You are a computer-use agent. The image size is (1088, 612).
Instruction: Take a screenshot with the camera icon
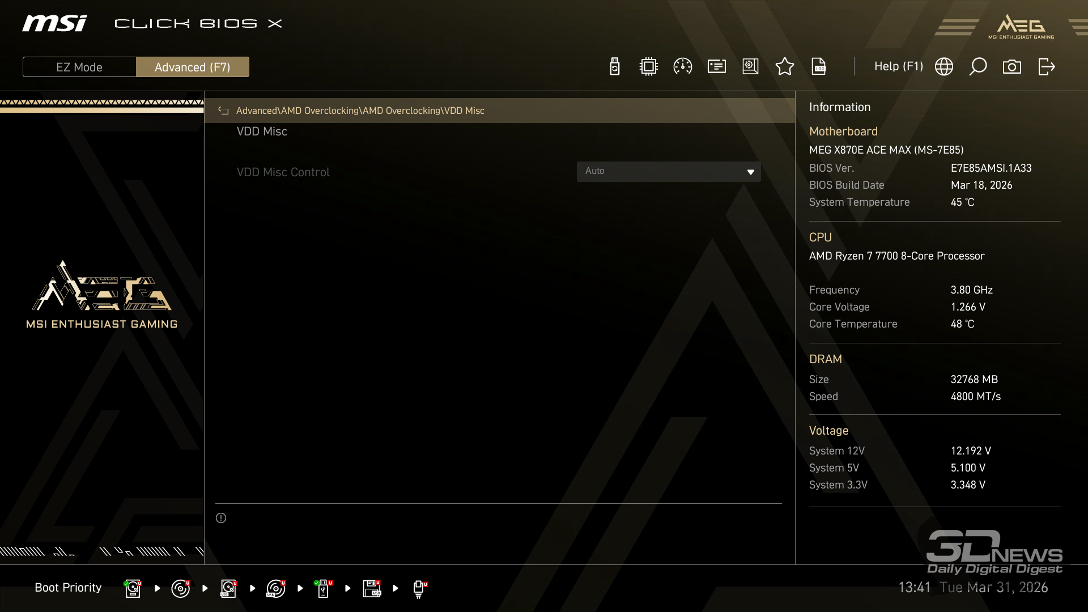pos(1012,67)
